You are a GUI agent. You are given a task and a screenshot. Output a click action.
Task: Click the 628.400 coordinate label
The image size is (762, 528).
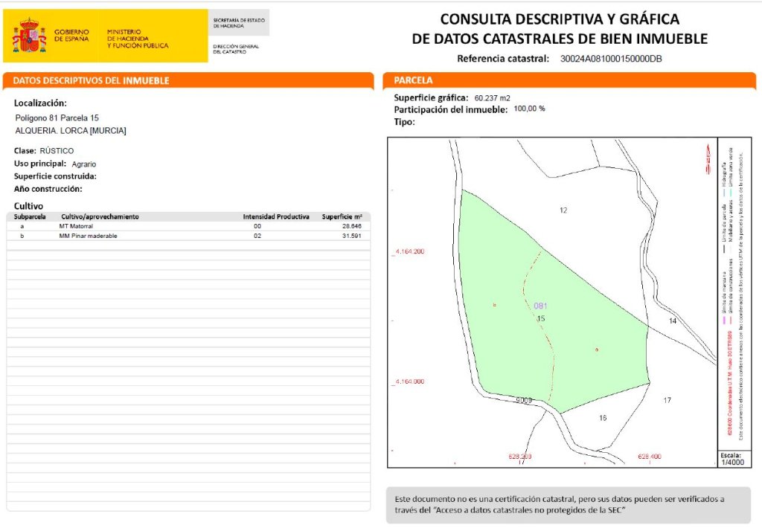[x=650, y=457]
